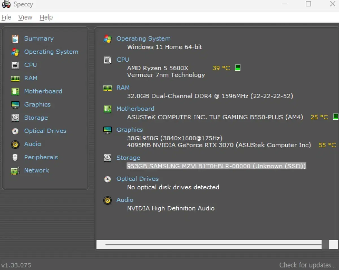Click the green CPU temperature indicator icon

click(238, 68)
